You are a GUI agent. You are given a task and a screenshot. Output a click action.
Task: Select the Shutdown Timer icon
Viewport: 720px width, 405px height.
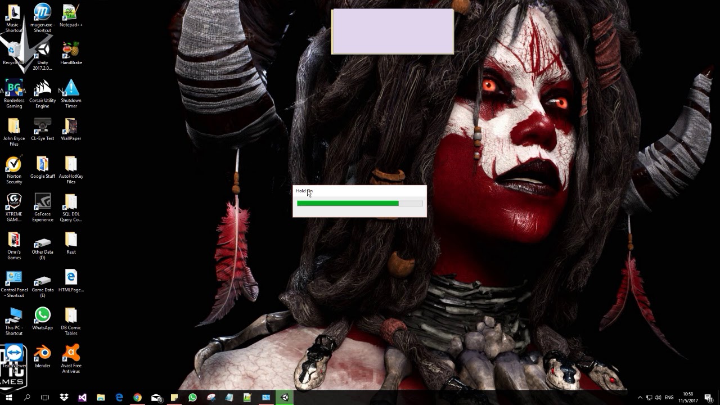pyautogui.click(x=71, y=94)
